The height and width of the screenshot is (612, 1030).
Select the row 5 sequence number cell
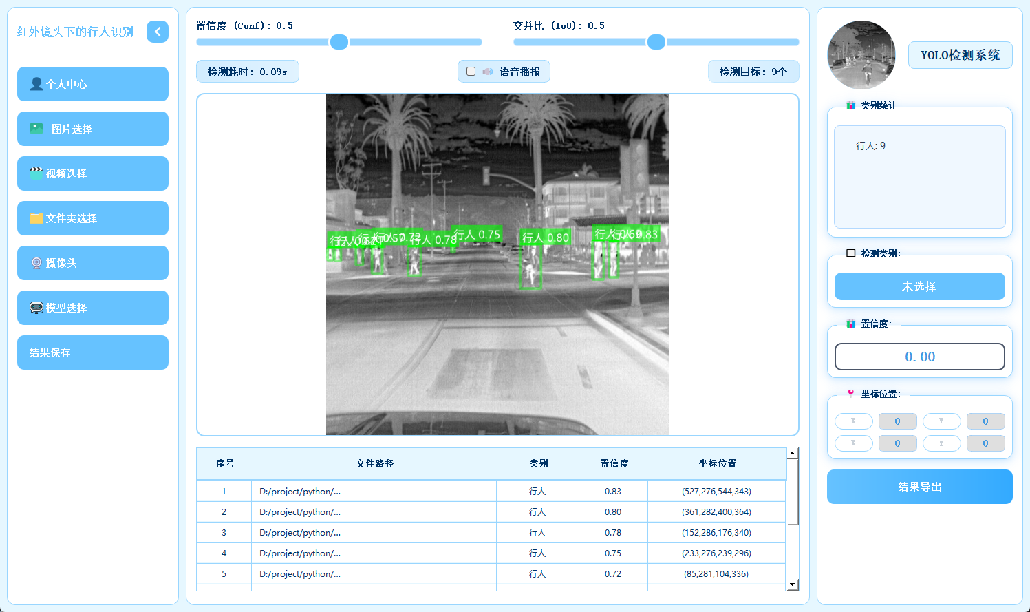click(x=224, y=574)
